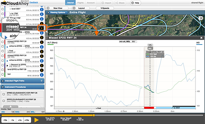Viewport: 205px width, 124px height.
Task: Expand the Descent to EPPO segment
Action: [7, 65]
